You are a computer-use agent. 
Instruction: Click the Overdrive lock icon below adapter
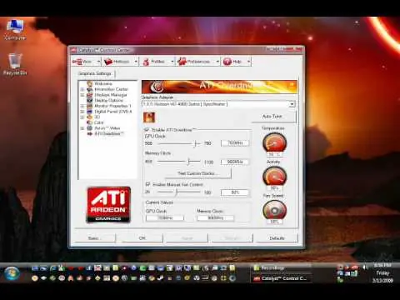point(149,117)
